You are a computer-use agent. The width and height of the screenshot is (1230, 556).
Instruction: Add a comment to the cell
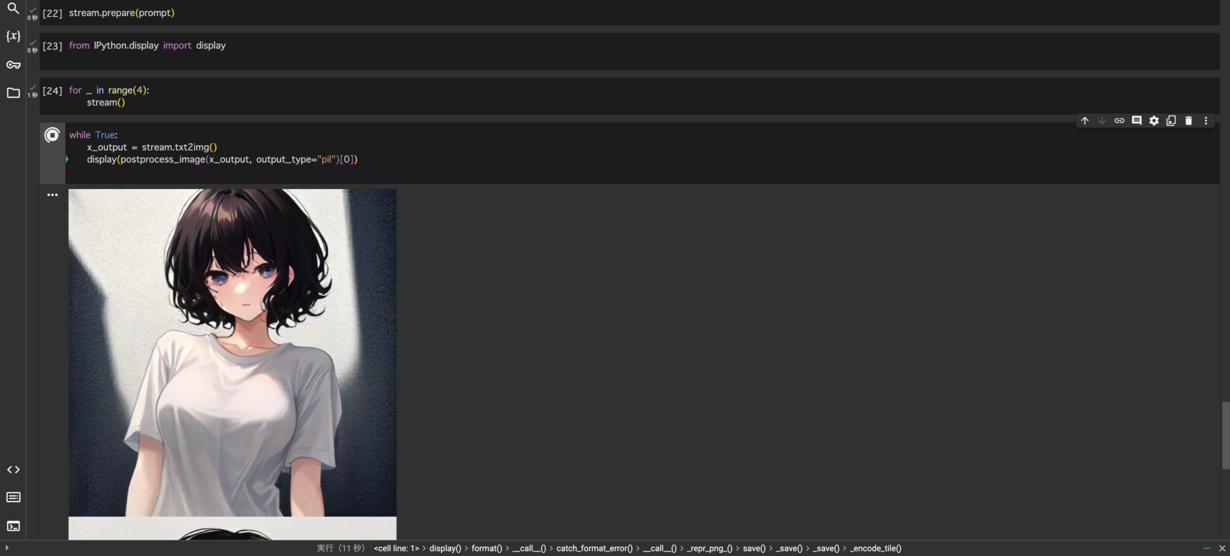pyautogui.click(x=1136, y=121)
